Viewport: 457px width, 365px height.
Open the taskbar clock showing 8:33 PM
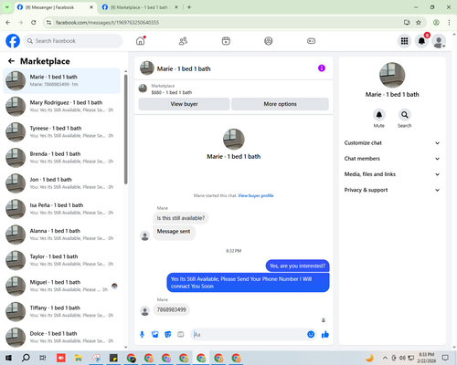pos(426,358)
